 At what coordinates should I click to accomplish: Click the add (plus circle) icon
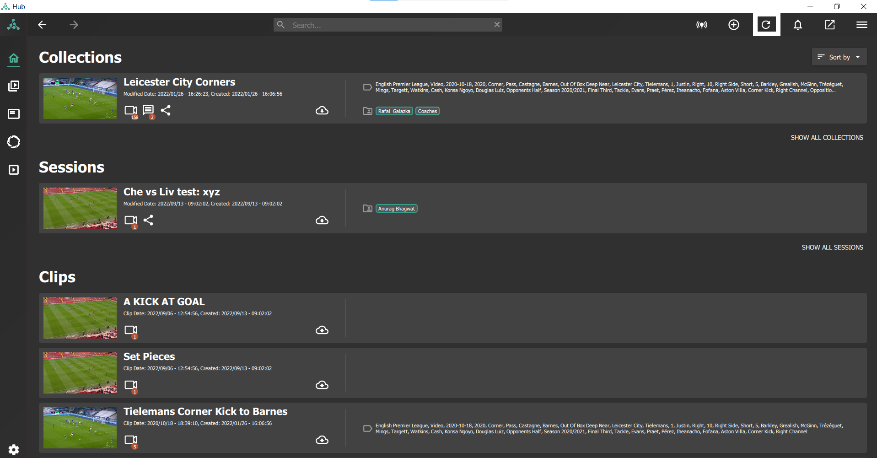[x=734, y=25]
